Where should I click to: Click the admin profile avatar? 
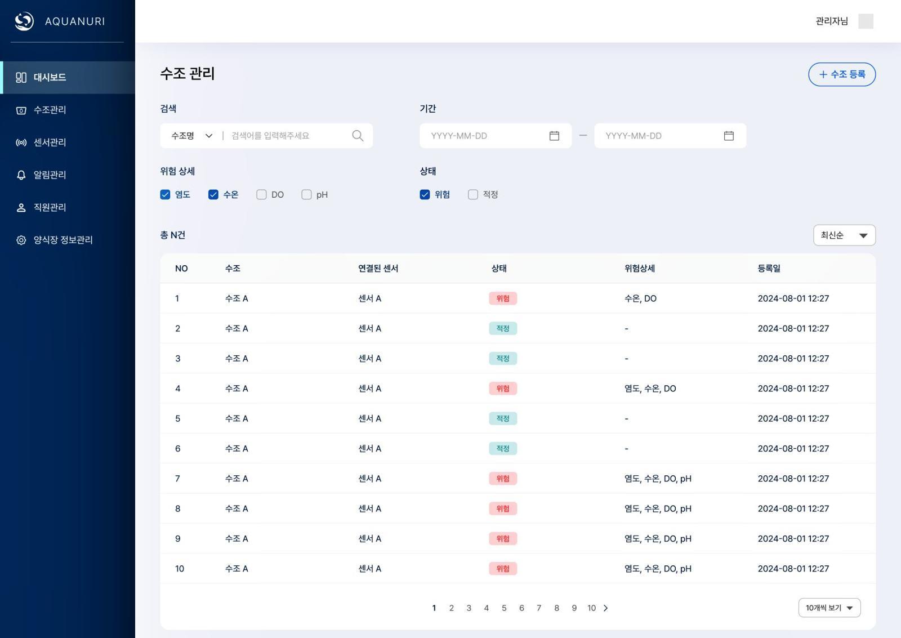866,21
